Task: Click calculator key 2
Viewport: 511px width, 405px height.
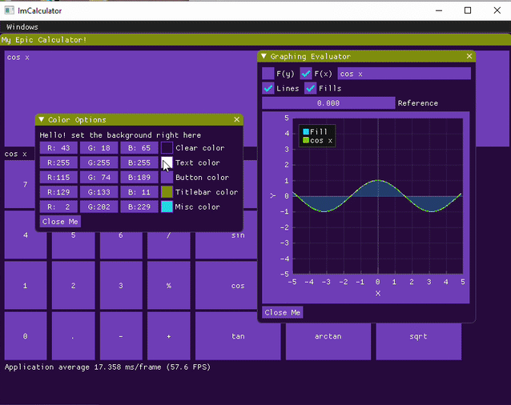Action: (x=74, y=285)
